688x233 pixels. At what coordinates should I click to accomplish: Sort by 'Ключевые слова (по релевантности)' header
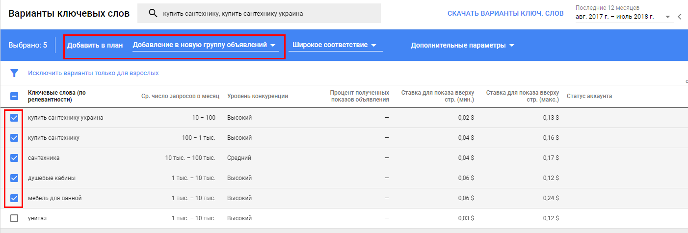[57, 96]
